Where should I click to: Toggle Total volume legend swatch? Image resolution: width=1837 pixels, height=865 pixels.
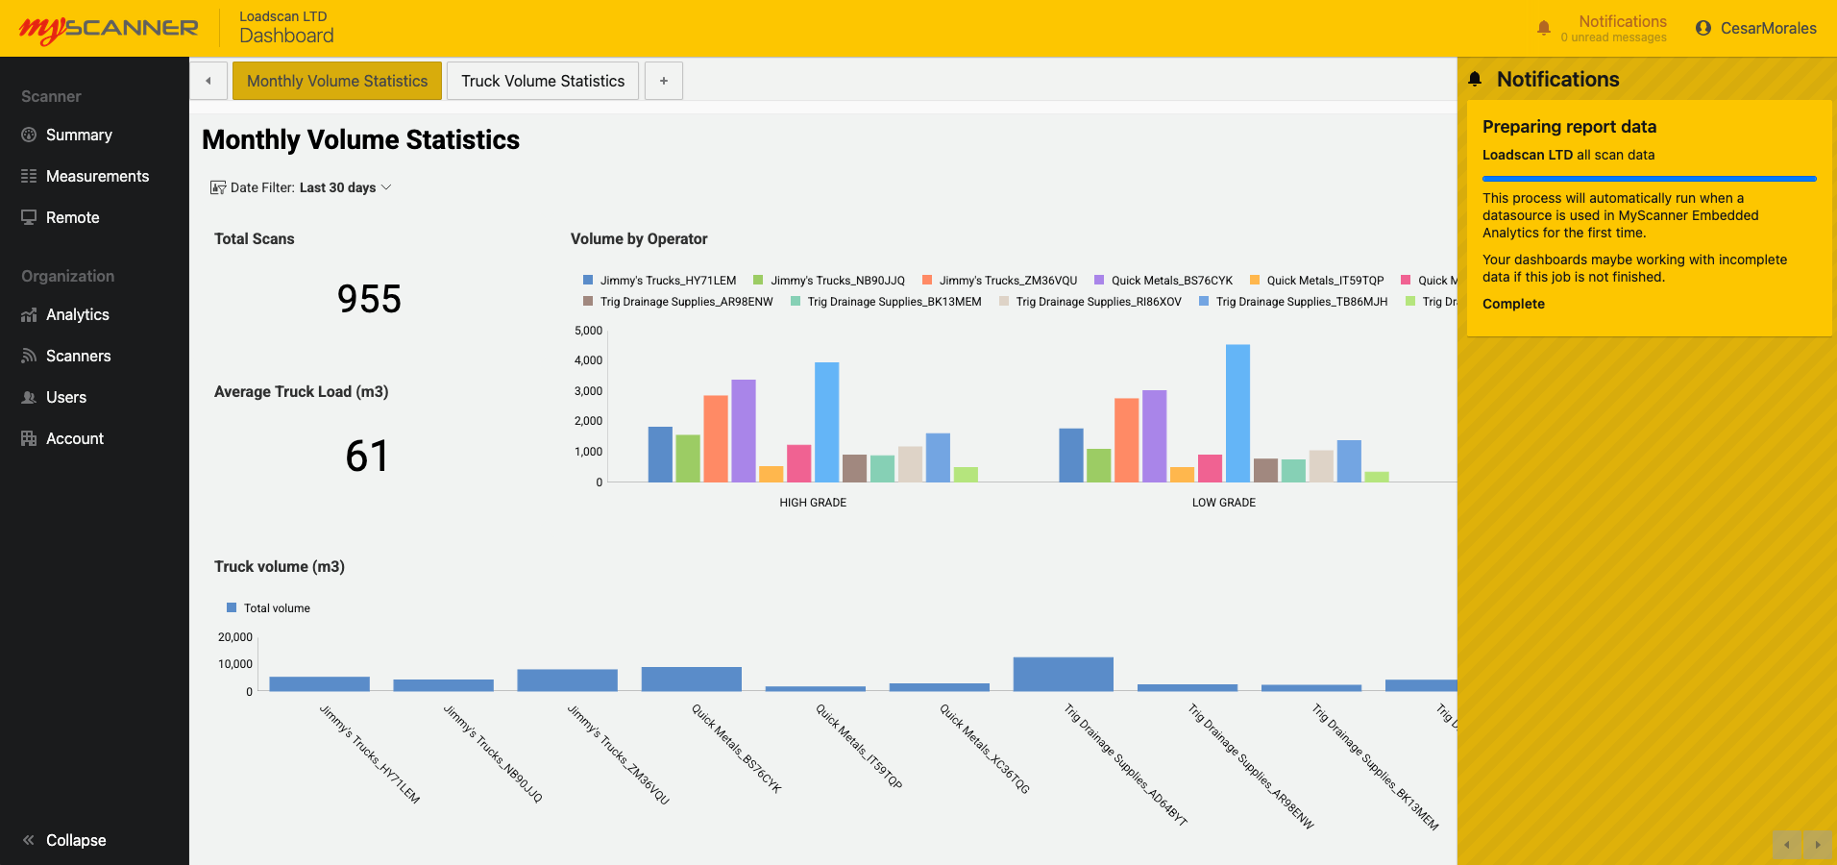pos(232,607)
